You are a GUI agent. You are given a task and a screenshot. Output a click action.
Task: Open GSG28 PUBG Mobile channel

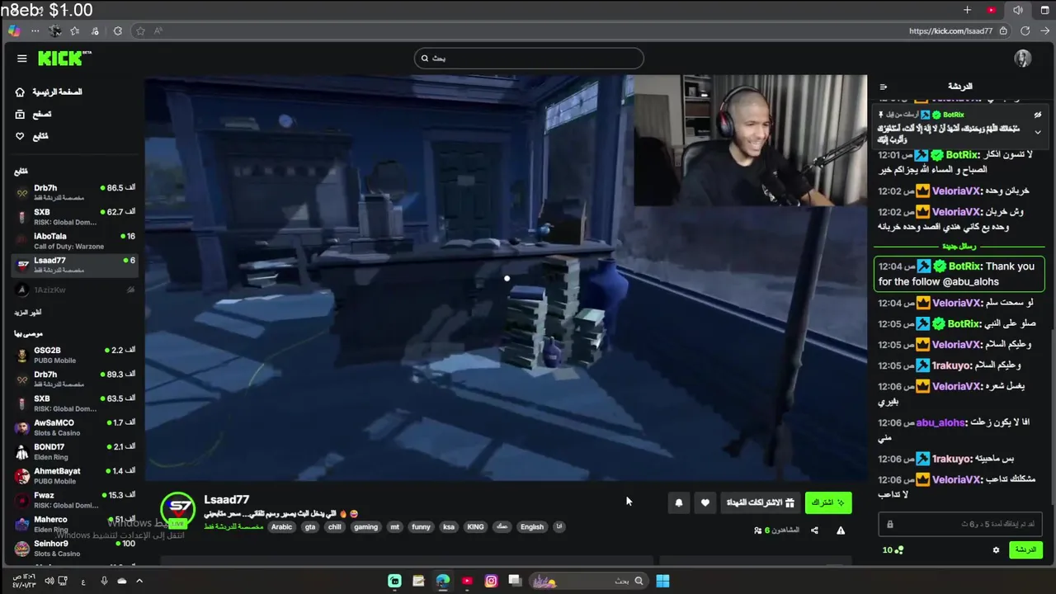click(75, 355)
